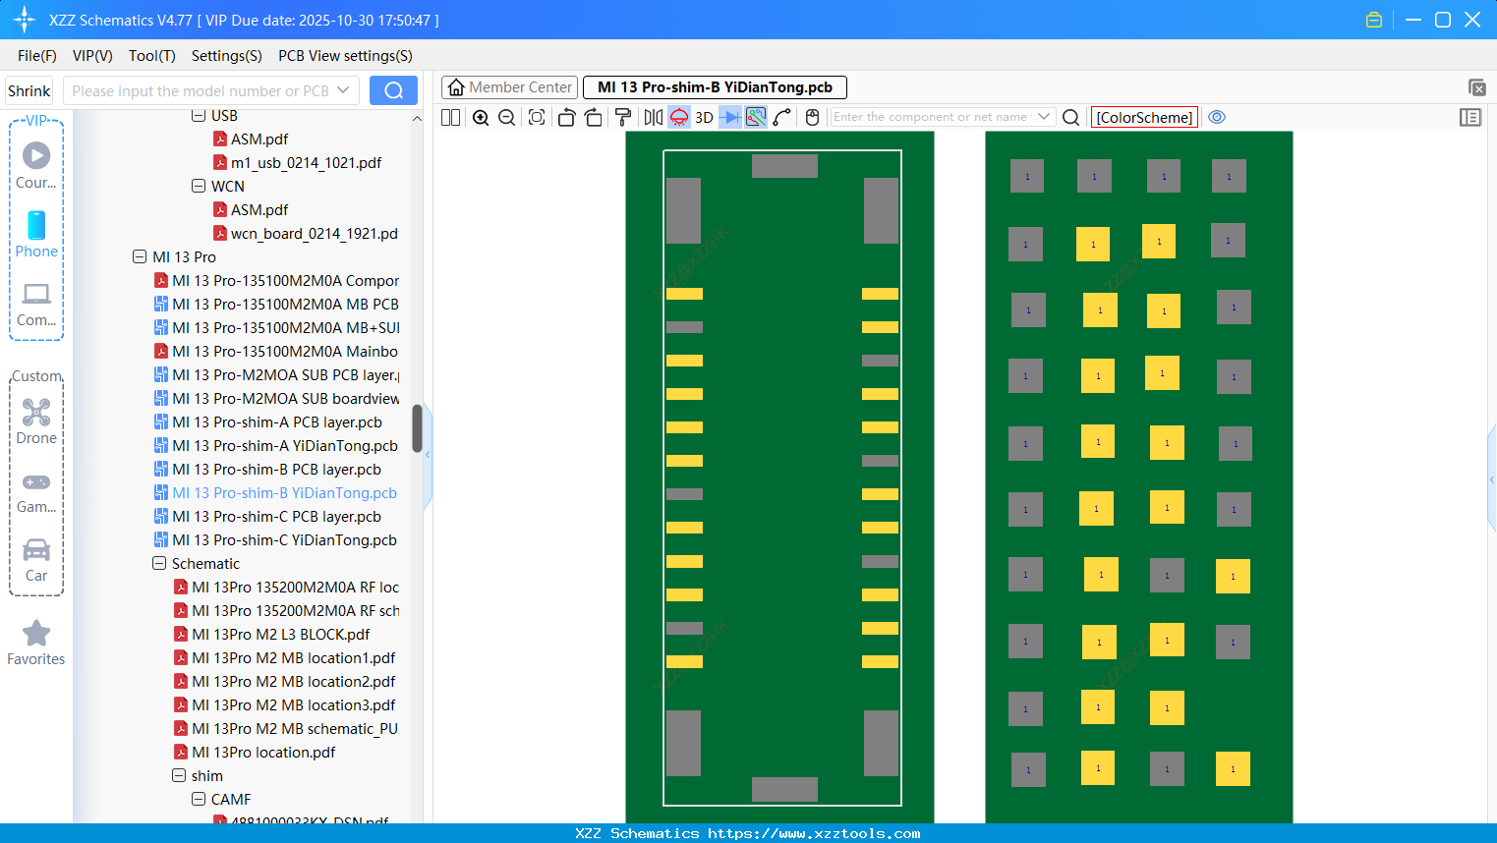Click the Drone category icon in sidebar
This screenshot has height=843, width=1497.
(35, 413)
